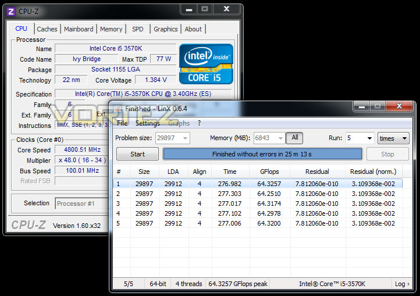Click the Name field Intel Core i5 3570K
This screenshot has height=296, width=420.
click(115, 48)
